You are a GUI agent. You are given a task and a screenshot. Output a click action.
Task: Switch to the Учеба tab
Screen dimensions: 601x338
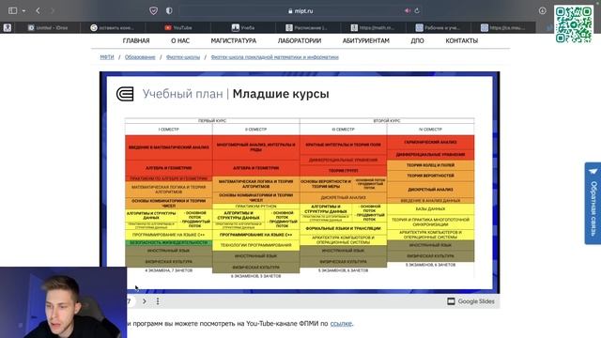tap(243, 27)
